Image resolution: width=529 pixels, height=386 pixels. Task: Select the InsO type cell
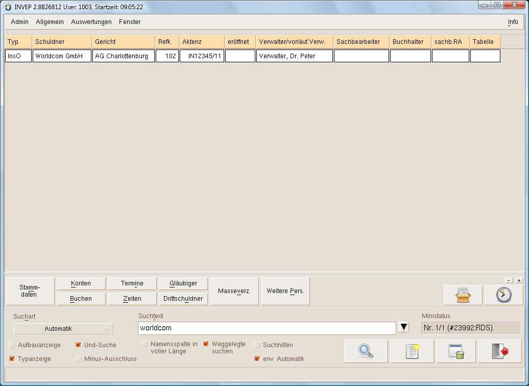coord(18,56)
